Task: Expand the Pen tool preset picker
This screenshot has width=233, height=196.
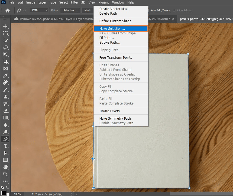Action: (25, 11)
